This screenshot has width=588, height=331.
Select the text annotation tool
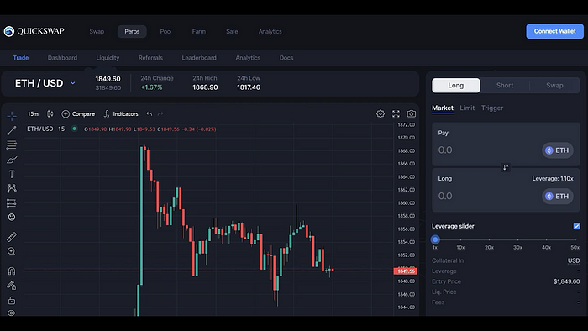[x=12, y=174]
